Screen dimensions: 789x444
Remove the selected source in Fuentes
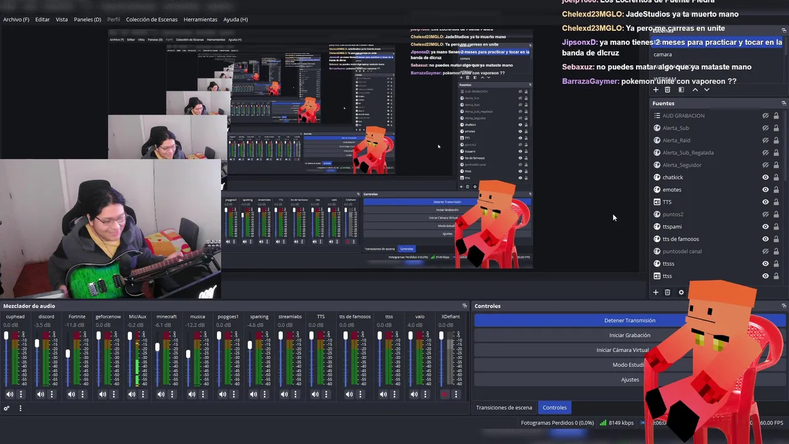click(x=668, y=292)
